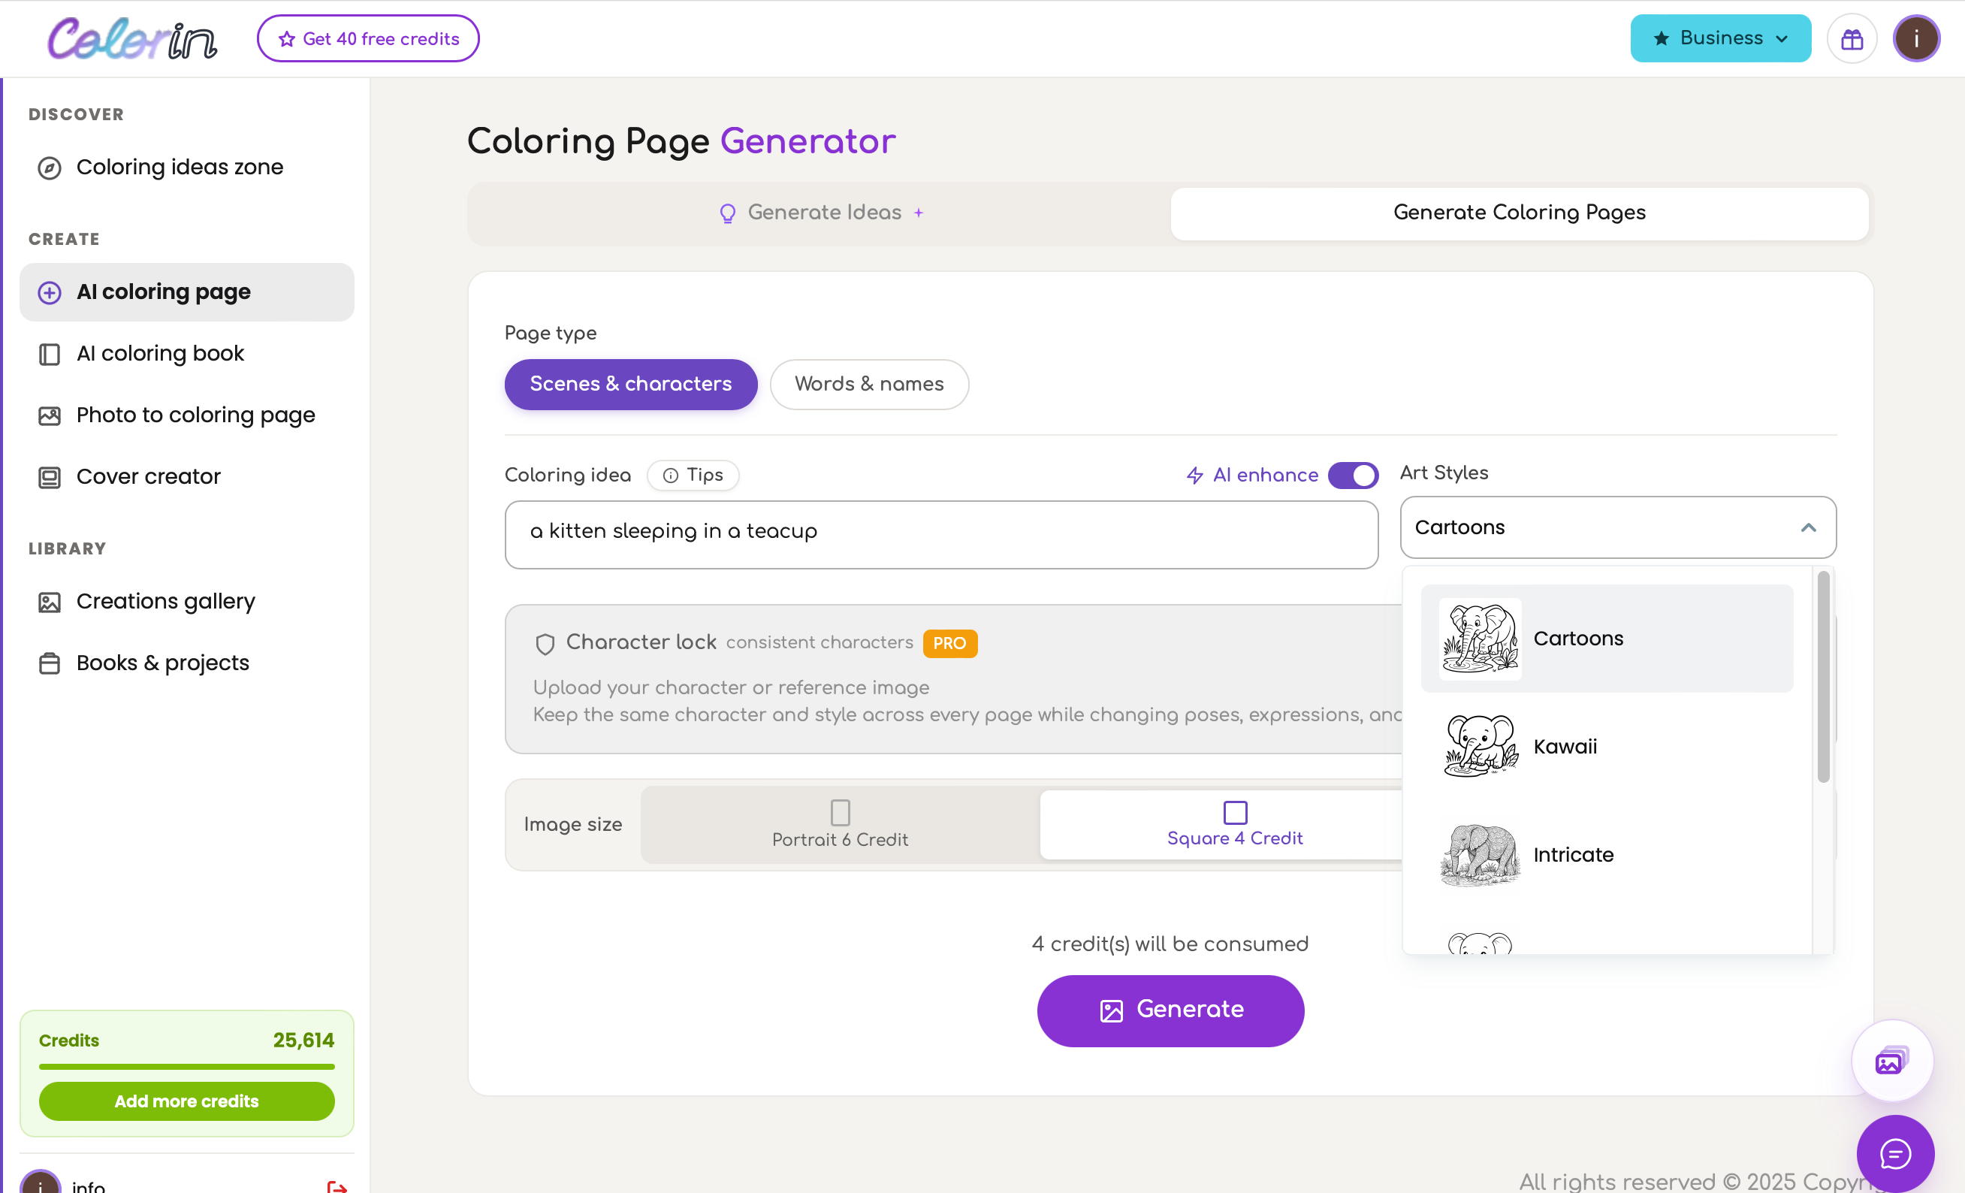Open the floating gallery images button
Image resolution: width=1965 pixels, height=1193 pixels.
pos(1892,1061)
